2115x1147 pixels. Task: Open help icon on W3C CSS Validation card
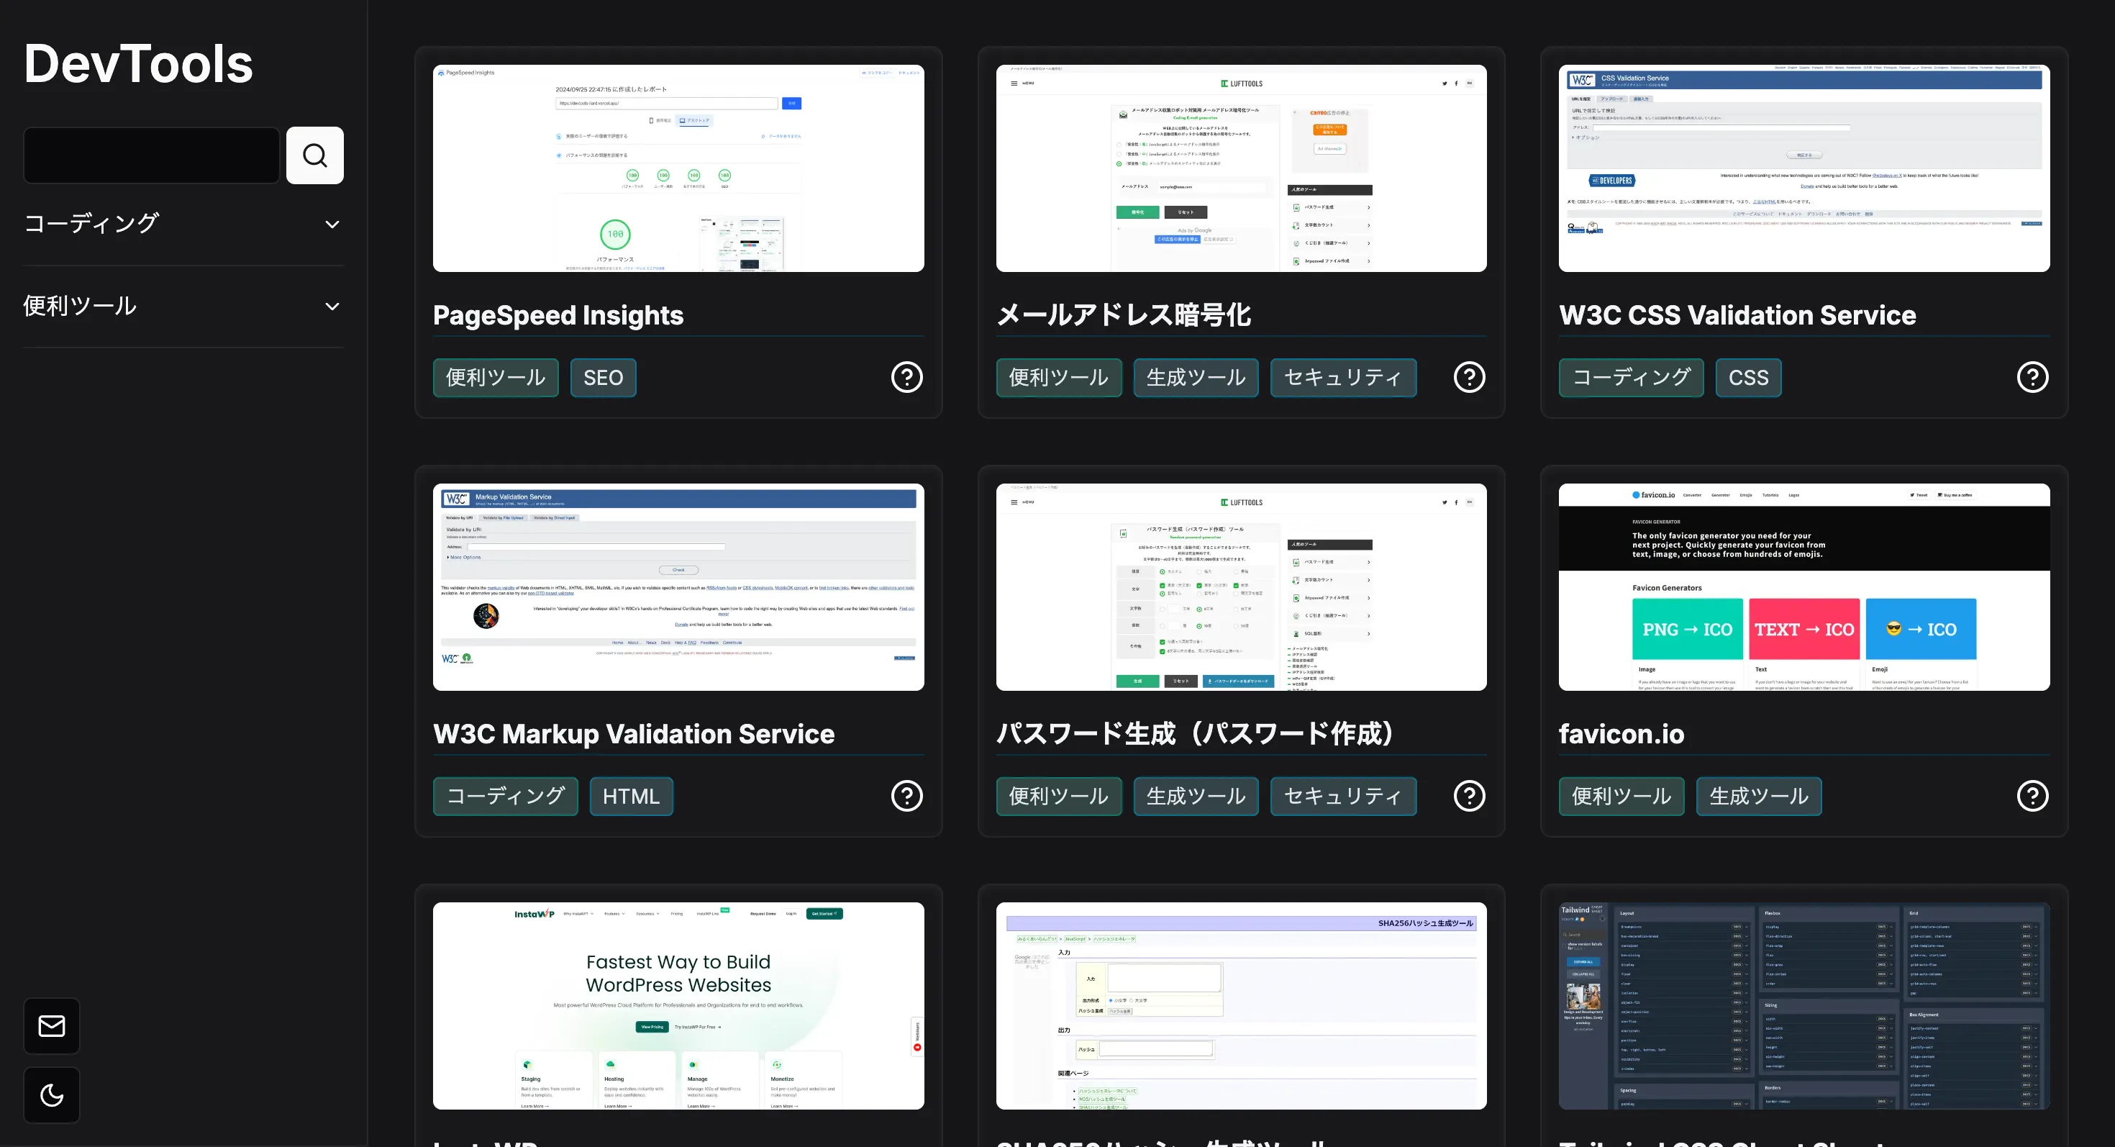(x=2032, y=378)
